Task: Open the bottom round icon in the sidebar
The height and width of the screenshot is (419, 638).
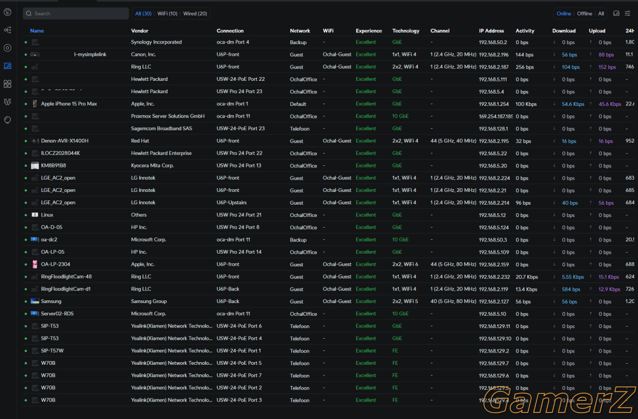Action: pos(7,120)
